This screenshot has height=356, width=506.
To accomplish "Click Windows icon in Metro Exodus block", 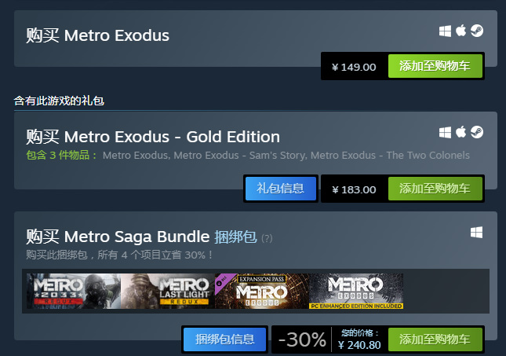I will tap(446, 31).
